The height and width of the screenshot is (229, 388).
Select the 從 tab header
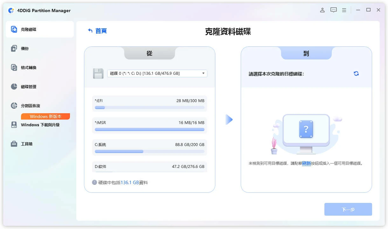(149, 53)
